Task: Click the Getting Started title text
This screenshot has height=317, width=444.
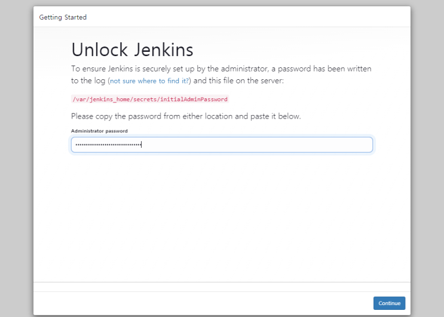Action: [x=63, y=17]
